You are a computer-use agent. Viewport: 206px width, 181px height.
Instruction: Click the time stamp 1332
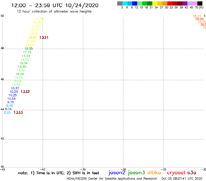click(x=25, y=92)
